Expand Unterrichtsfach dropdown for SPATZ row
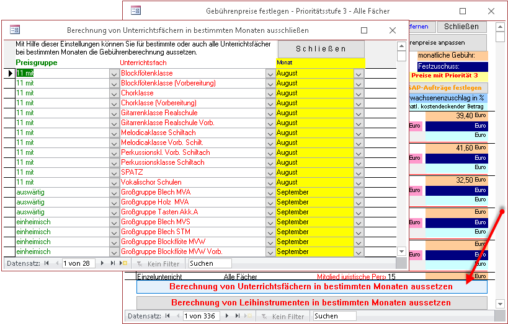Screen dimensions: 508x324 pyautogui.click(x=270, y=172)
